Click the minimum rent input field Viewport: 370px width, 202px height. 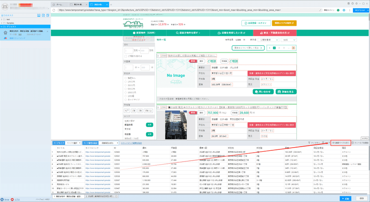click(129, 50)
